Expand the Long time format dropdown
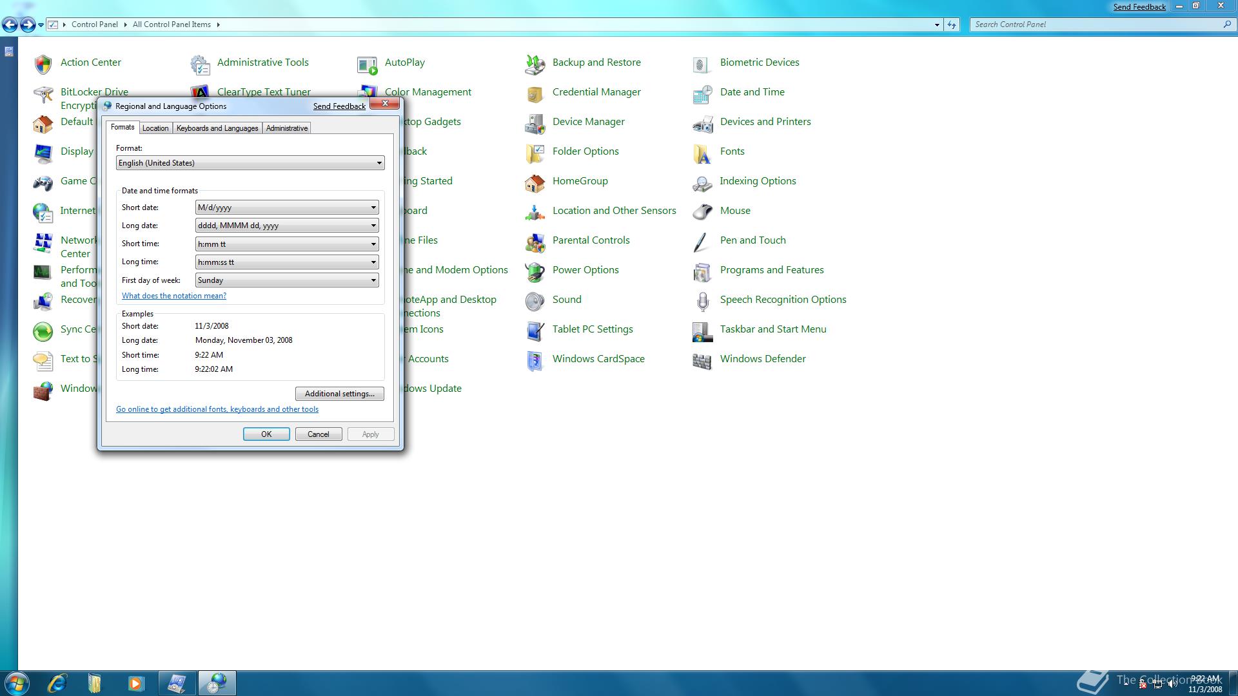This screenshot has height=696, width=1238. (x=287, y=262)
